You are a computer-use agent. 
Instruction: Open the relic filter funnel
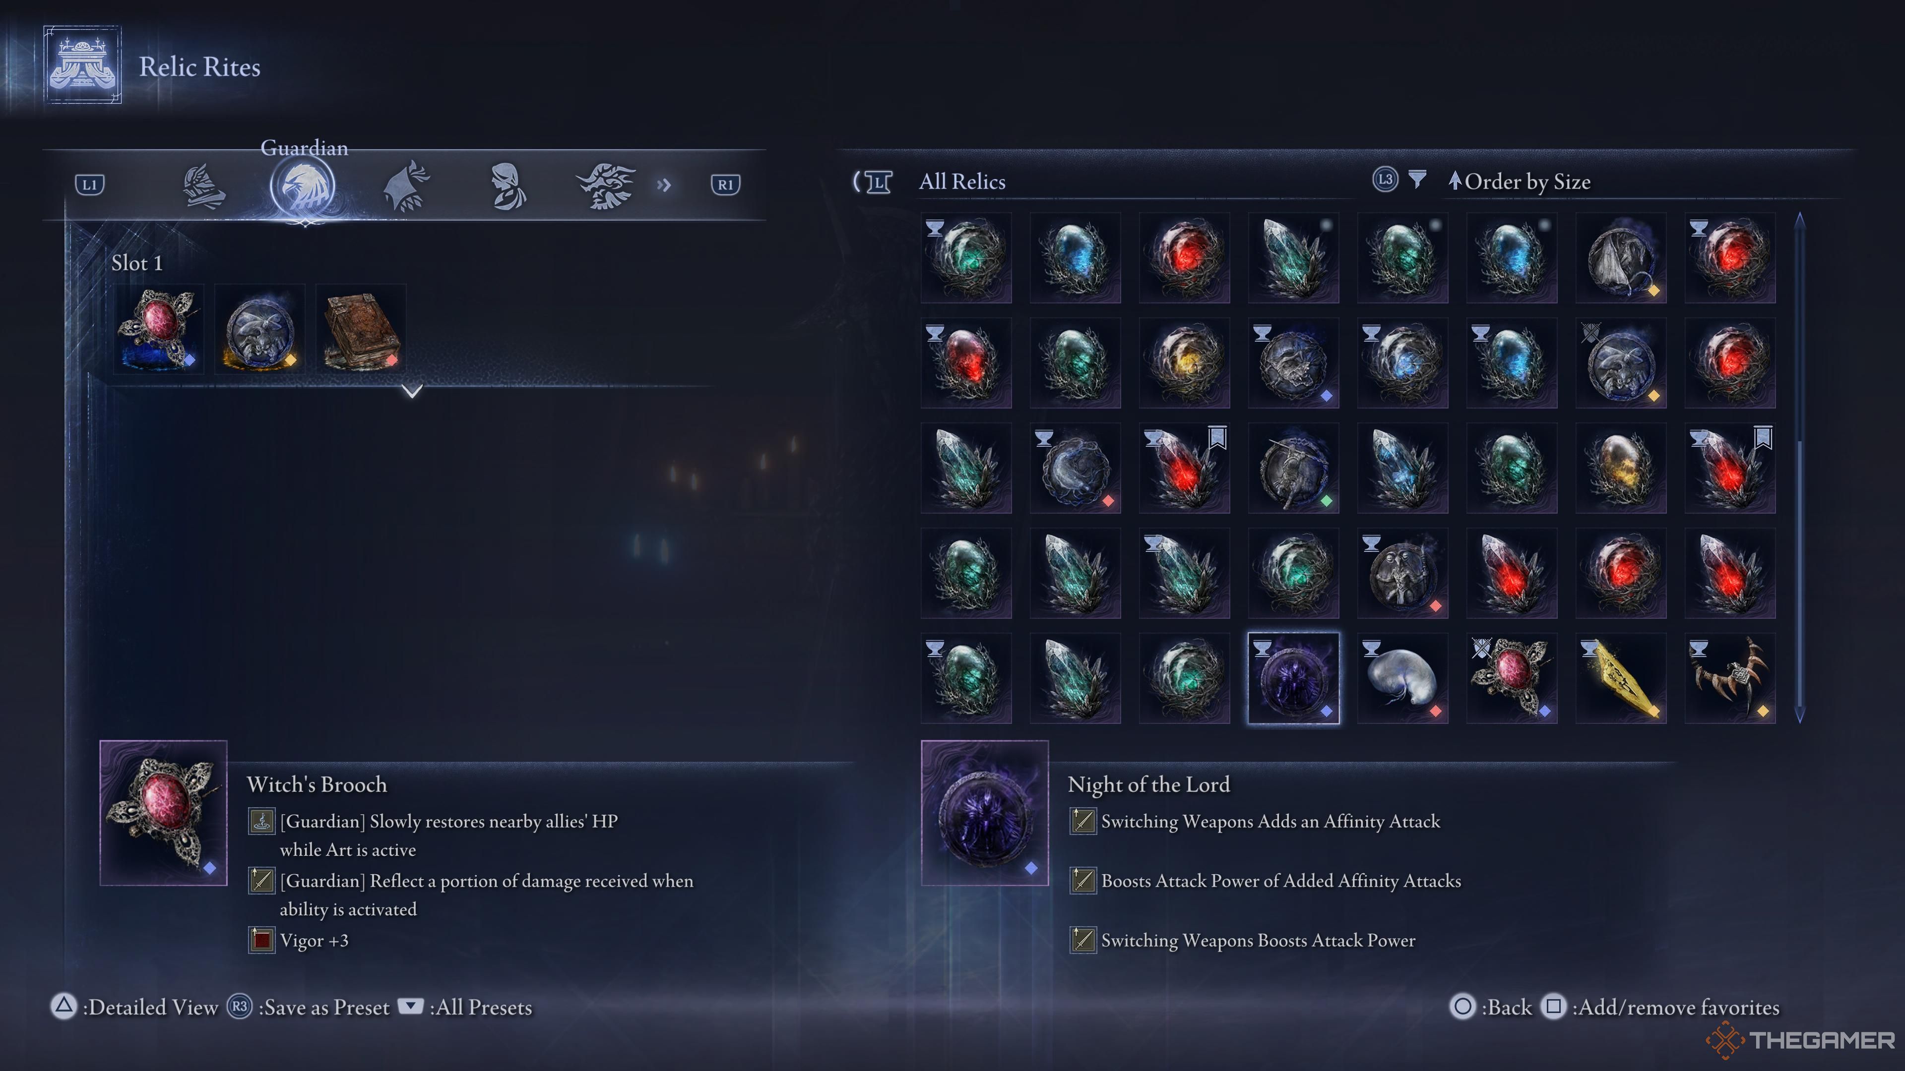pos(1417,179)
